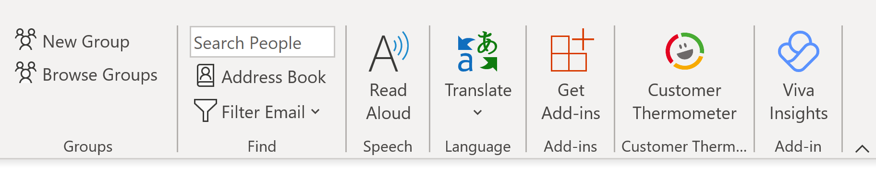
Task: Collapse the ribbon with the up chevron
Action: pyautogui.click(x=862, y=149)
